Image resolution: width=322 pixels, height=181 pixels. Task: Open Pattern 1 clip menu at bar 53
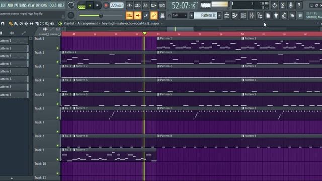[x=158, y=38]
